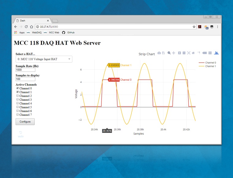
Task: Reload the page
Action: (x=26, y=27)
